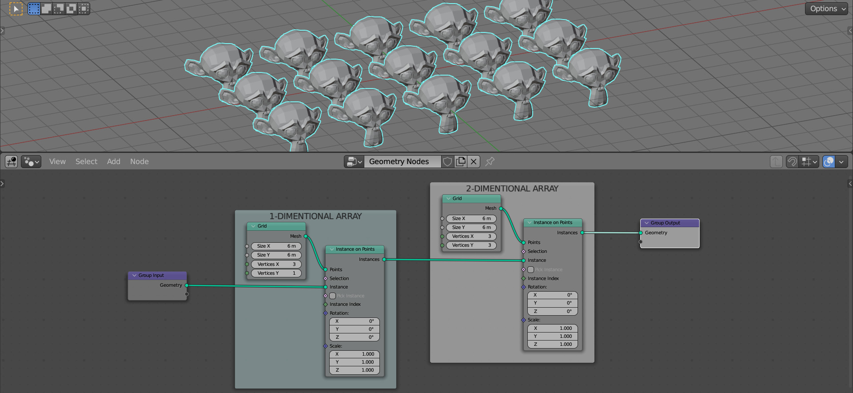Image resolution: width=853 pixels, height=393 pixels.
Task: Open the Select menu in node editor
Action: point(86,161)
